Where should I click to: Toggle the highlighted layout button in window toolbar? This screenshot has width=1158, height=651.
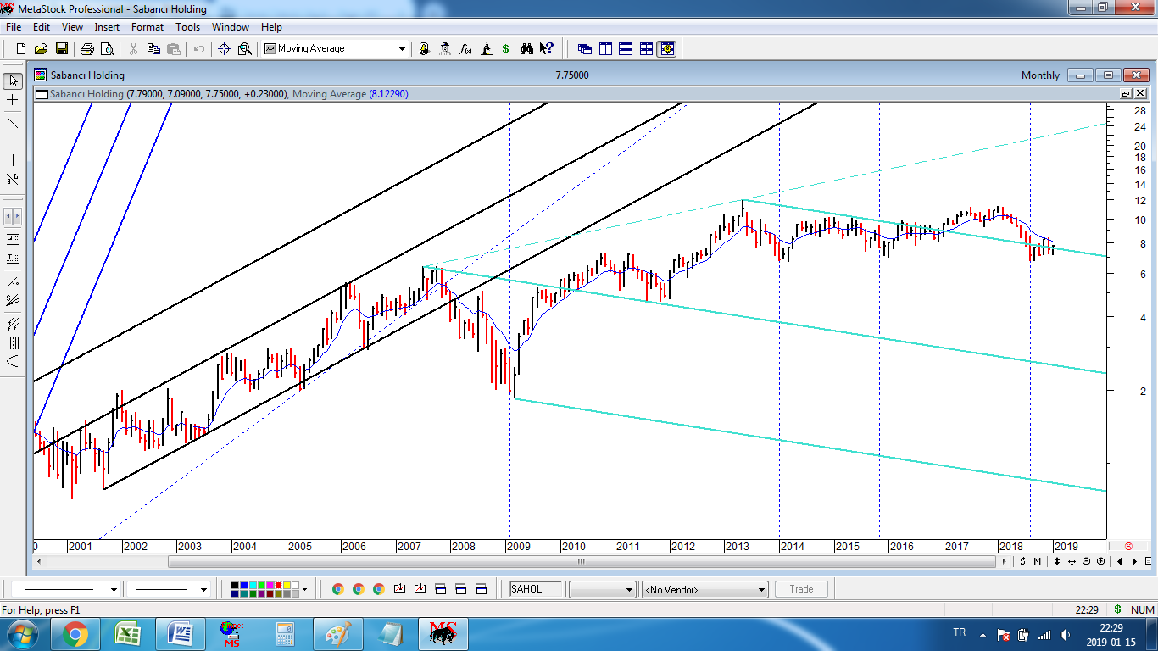click(667, 48)
